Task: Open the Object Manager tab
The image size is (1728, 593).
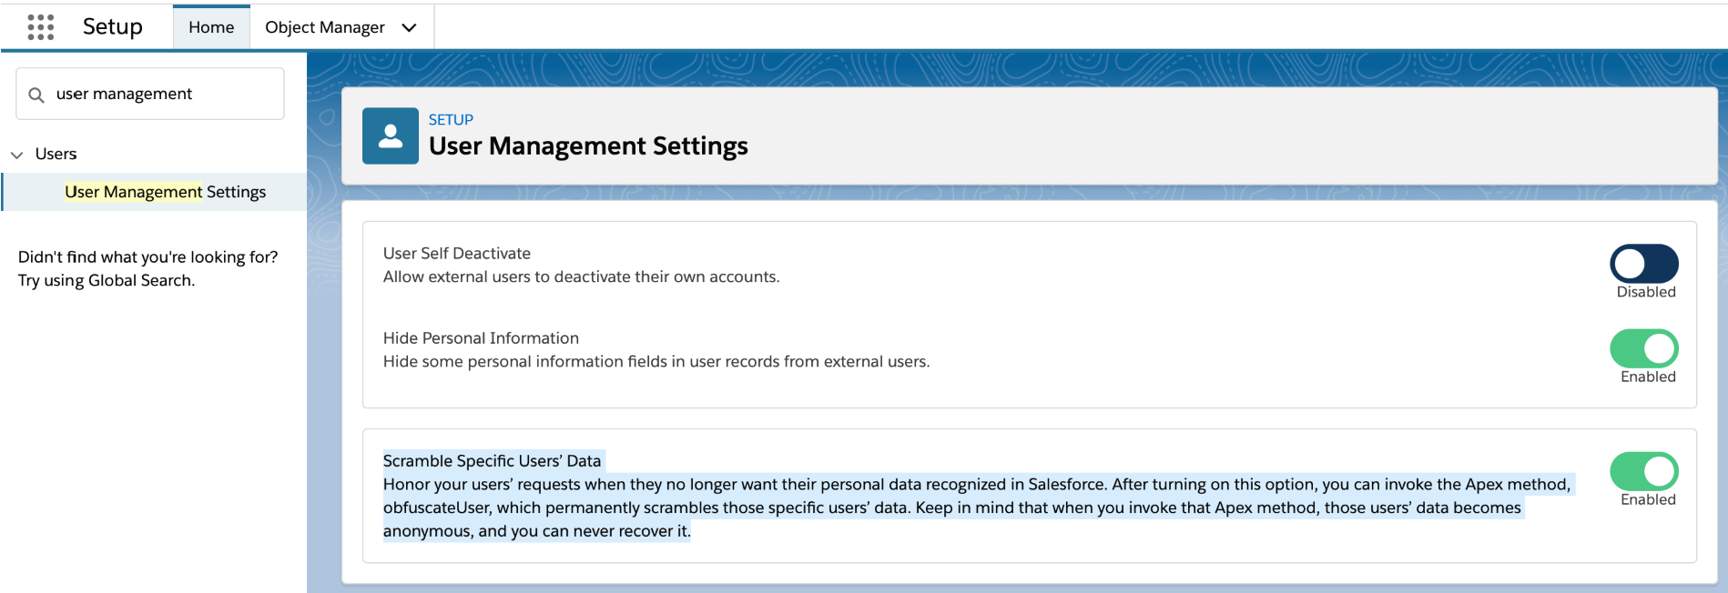Action: tap(324, 27)
